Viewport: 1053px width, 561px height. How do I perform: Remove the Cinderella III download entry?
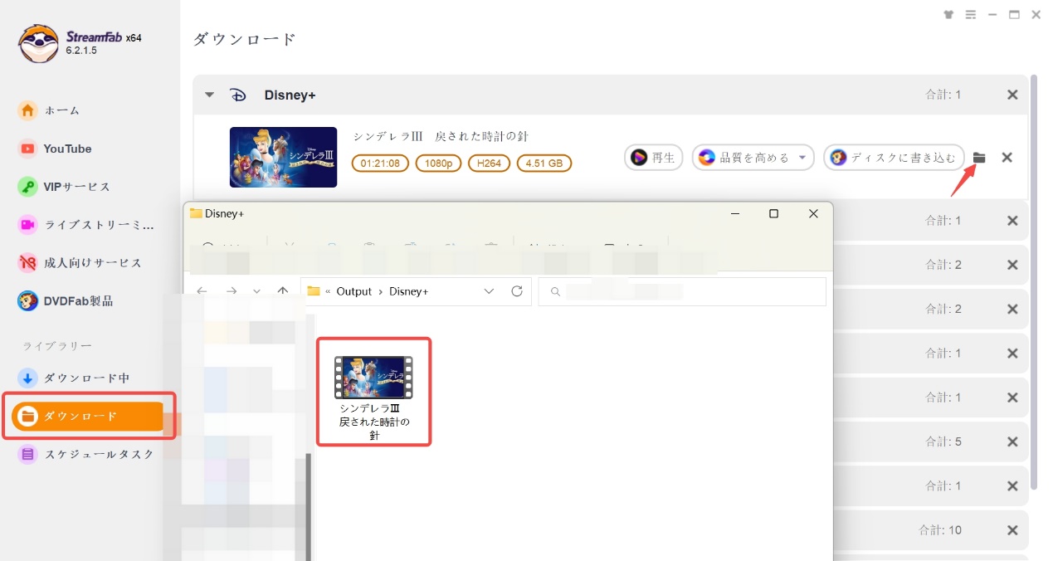click(x=1007, y=158)
